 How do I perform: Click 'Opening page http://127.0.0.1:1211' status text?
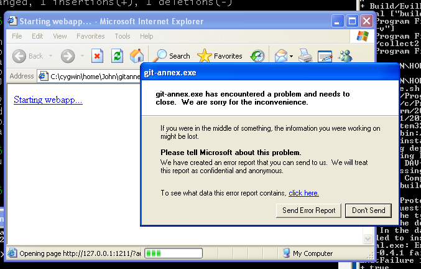80,253
